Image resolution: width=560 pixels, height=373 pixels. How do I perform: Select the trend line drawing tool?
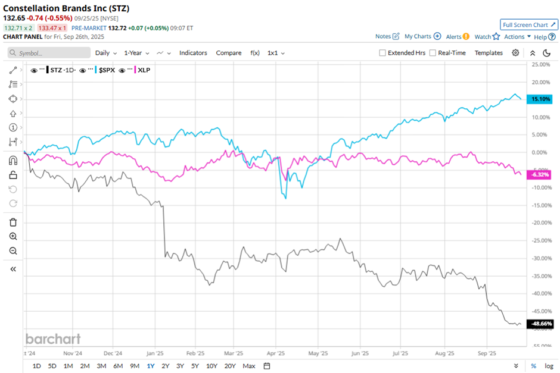[x=13, y=70]
